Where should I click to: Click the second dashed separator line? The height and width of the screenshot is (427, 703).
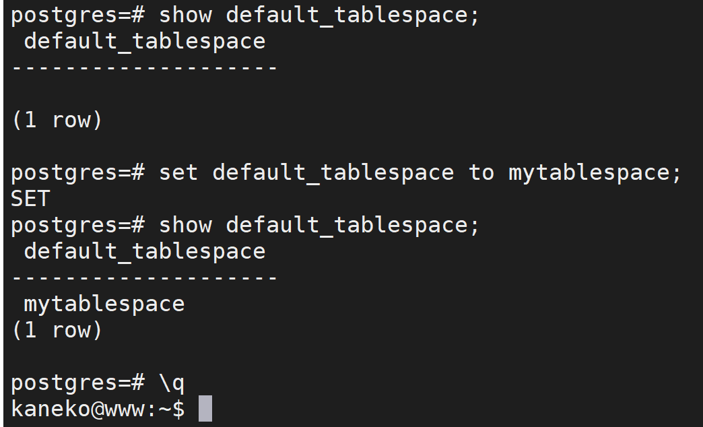pos(144,277)
